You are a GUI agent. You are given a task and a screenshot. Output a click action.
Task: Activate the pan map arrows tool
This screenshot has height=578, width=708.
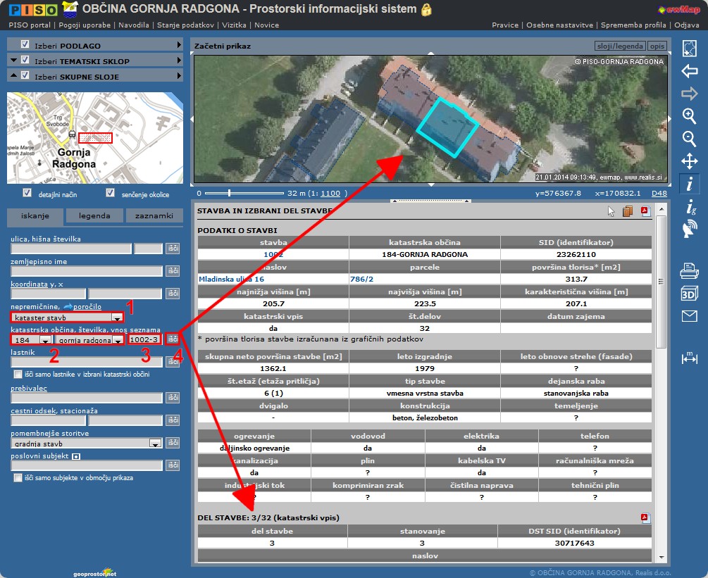[690, 161]
